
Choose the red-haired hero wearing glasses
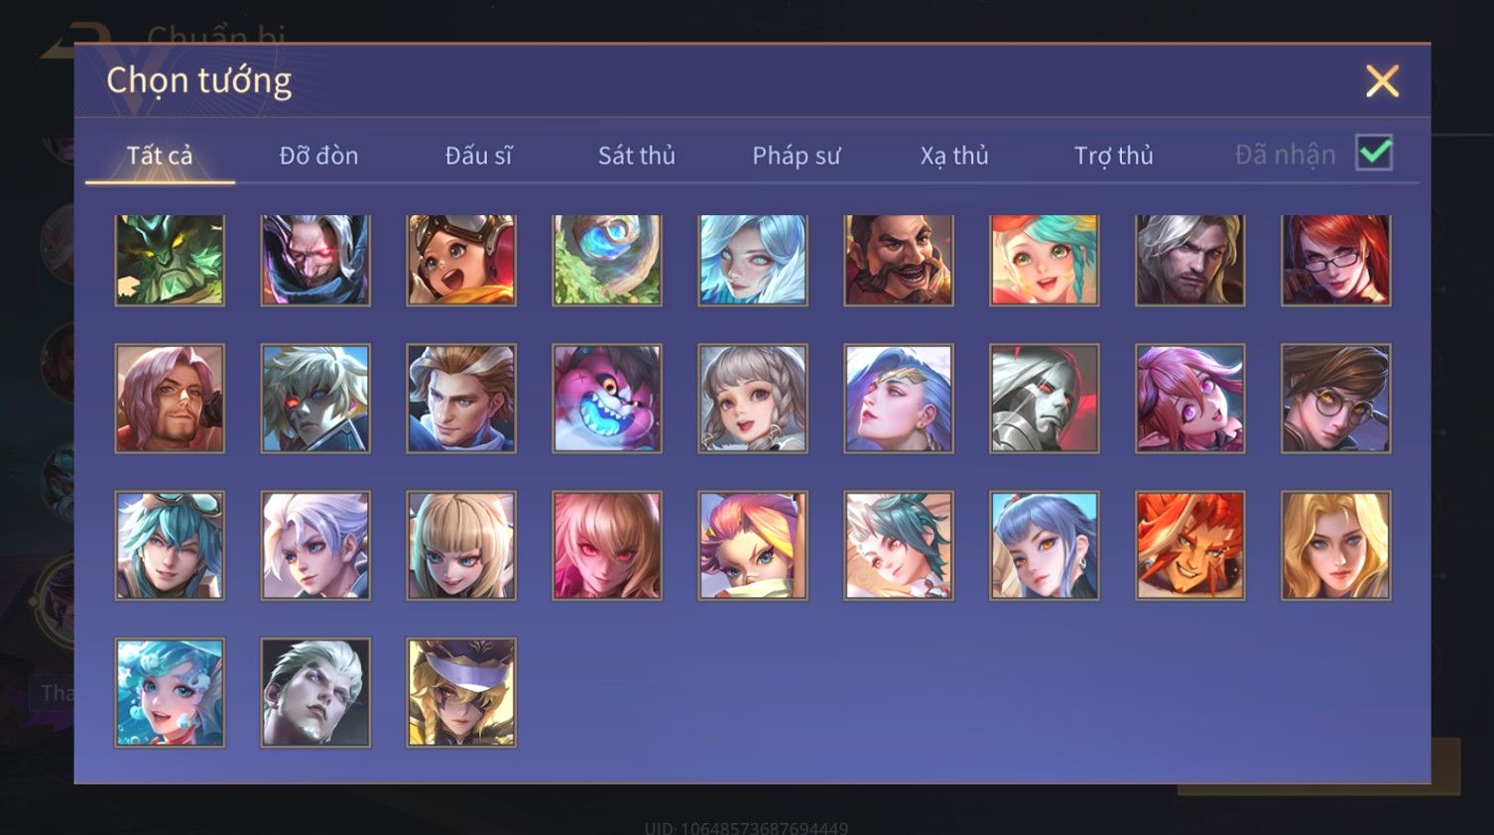1335,260
